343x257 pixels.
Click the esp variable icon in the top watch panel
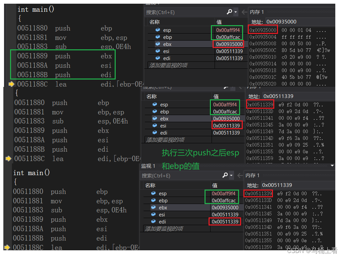point(158,30)
